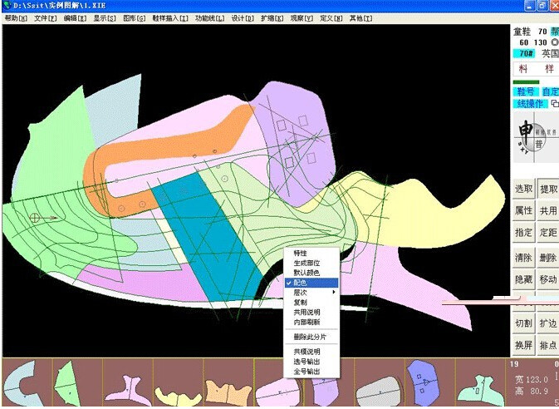Click the 选取 button
Viewport: 559px width, 409px height.
pyautogui.click(x=524, y=188)
